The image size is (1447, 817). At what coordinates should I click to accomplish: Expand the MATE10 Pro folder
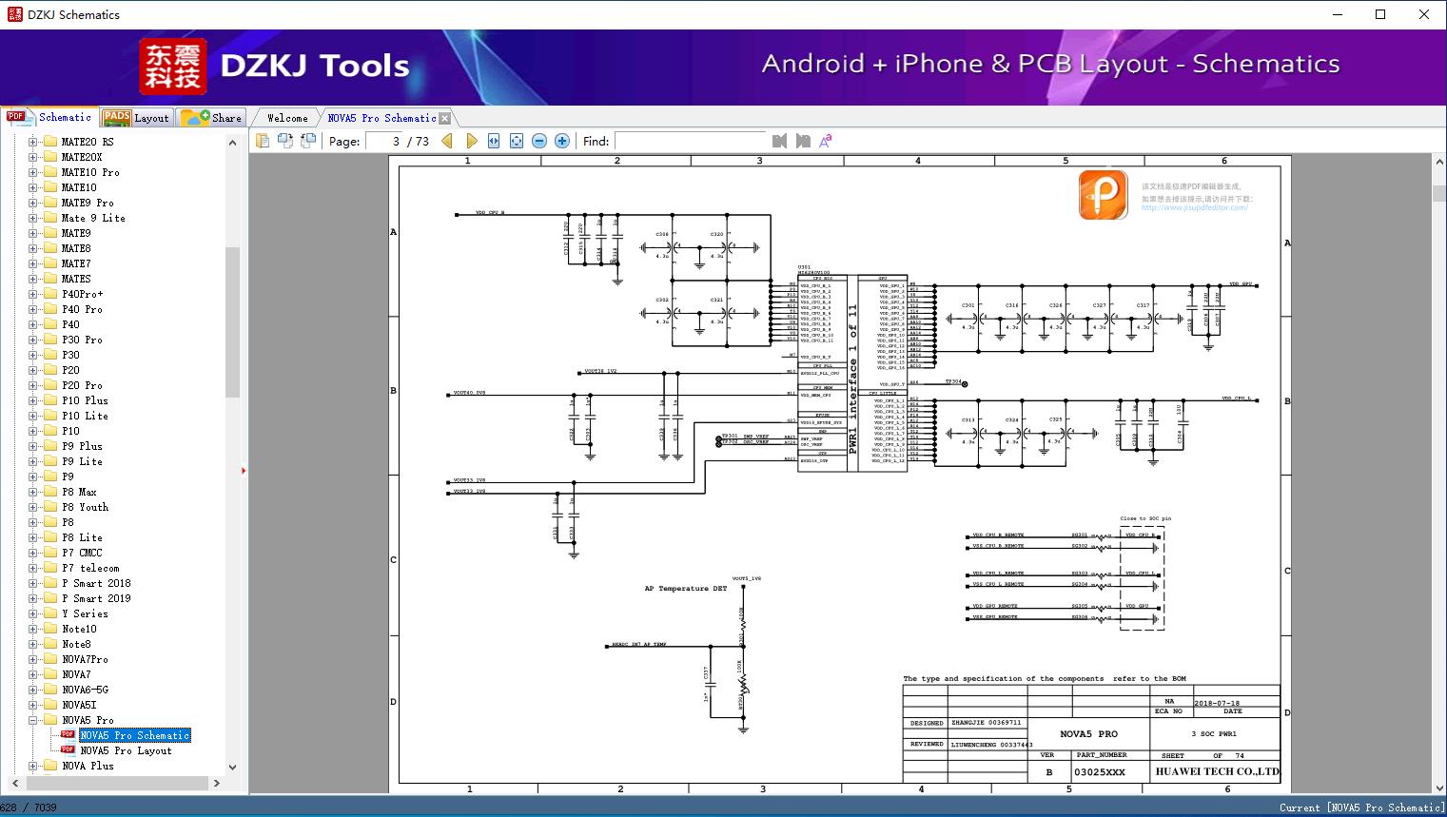(x=33, y=172)
